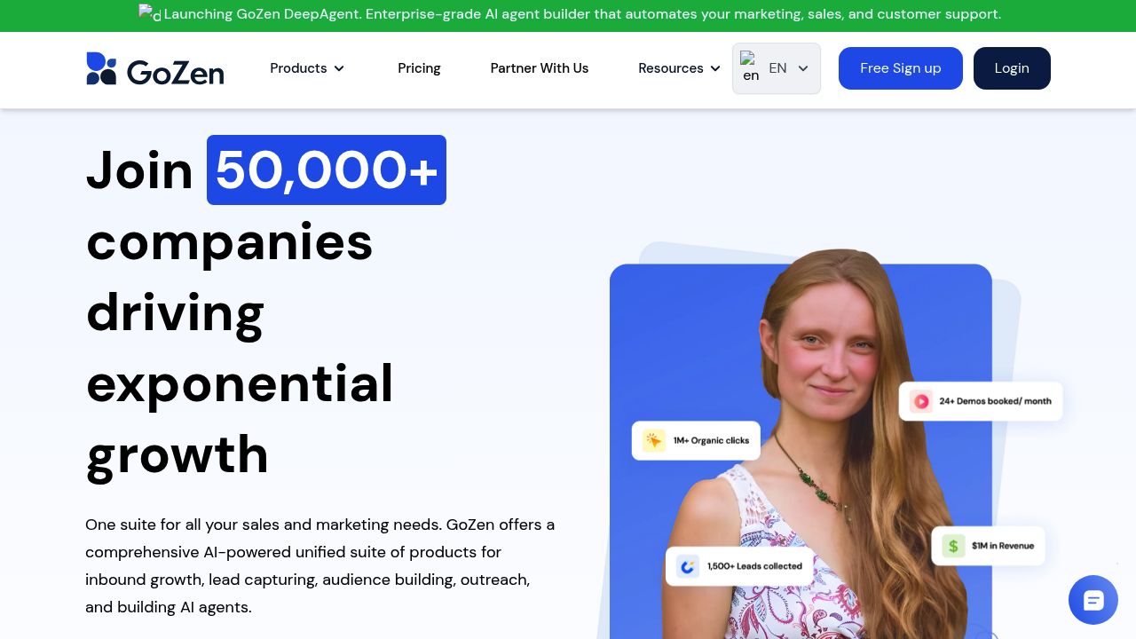This screenshot has height=639, width=1136.
Task: Click the language flag image in selector
Action: [x=750, y=67]
